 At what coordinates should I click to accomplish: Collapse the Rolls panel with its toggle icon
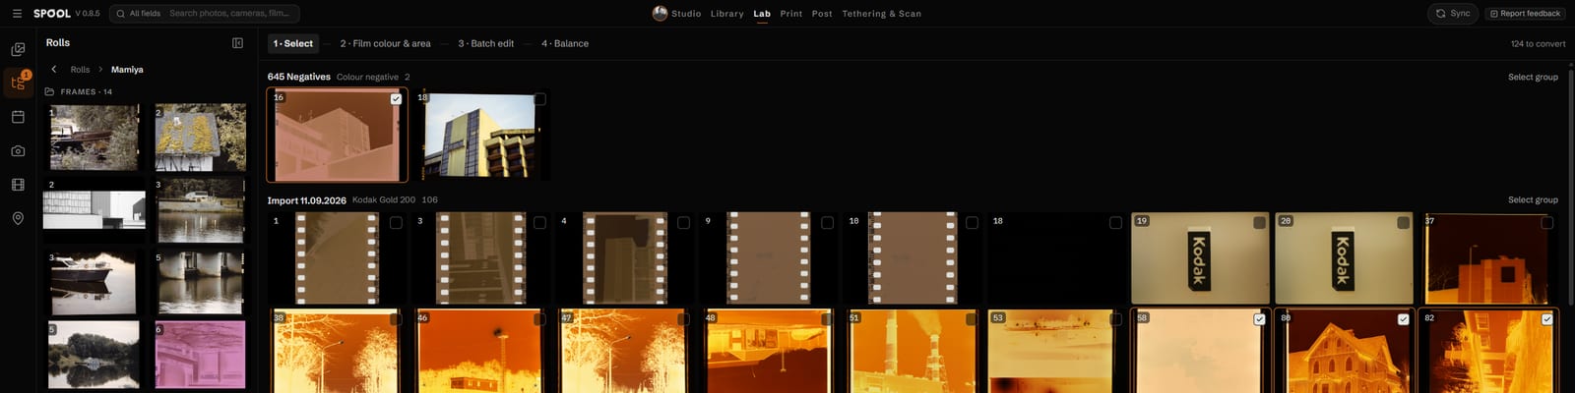click(237, 43)
